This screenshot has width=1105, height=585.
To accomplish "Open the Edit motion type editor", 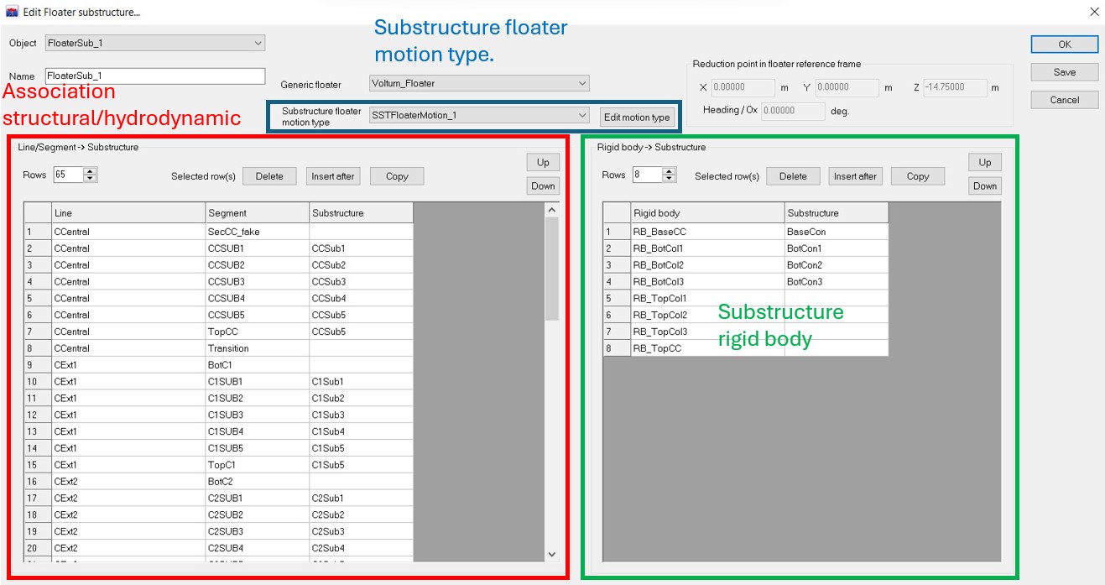I will [x=637, y=117].
